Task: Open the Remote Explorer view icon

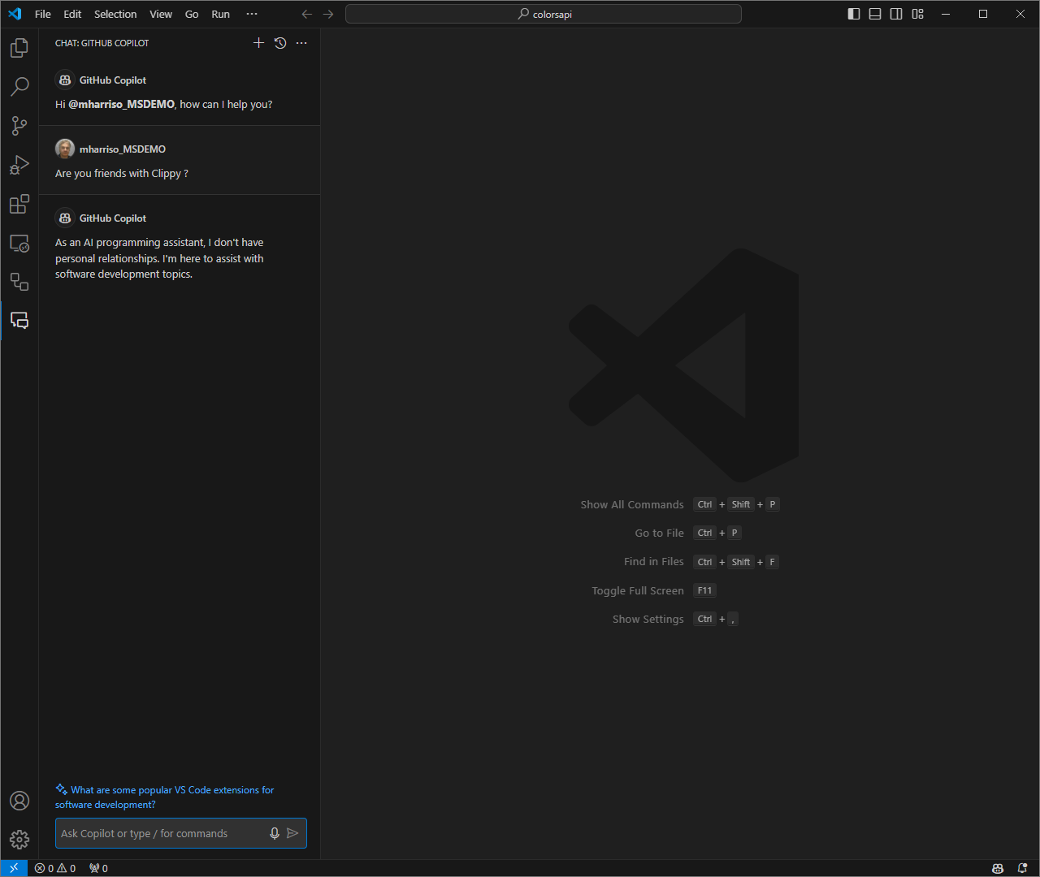Action: [19, 243]
